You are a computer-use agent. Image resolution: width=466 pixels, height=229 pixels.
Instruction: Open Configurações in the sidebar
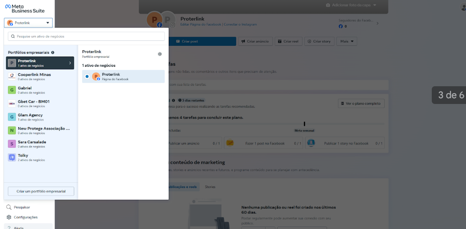(22, 217)
